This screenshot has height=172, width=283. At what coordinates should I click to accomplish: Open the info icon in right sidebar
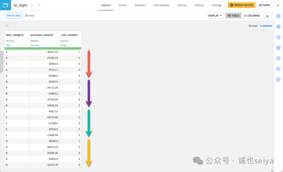coord(279,26)
